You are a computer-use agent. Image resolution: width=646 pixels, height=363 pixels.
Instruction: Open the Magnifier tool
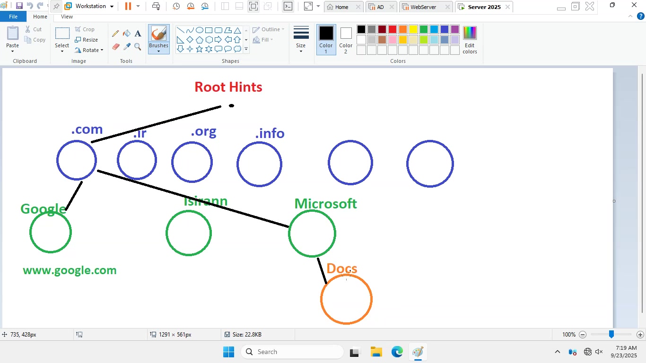138,47
